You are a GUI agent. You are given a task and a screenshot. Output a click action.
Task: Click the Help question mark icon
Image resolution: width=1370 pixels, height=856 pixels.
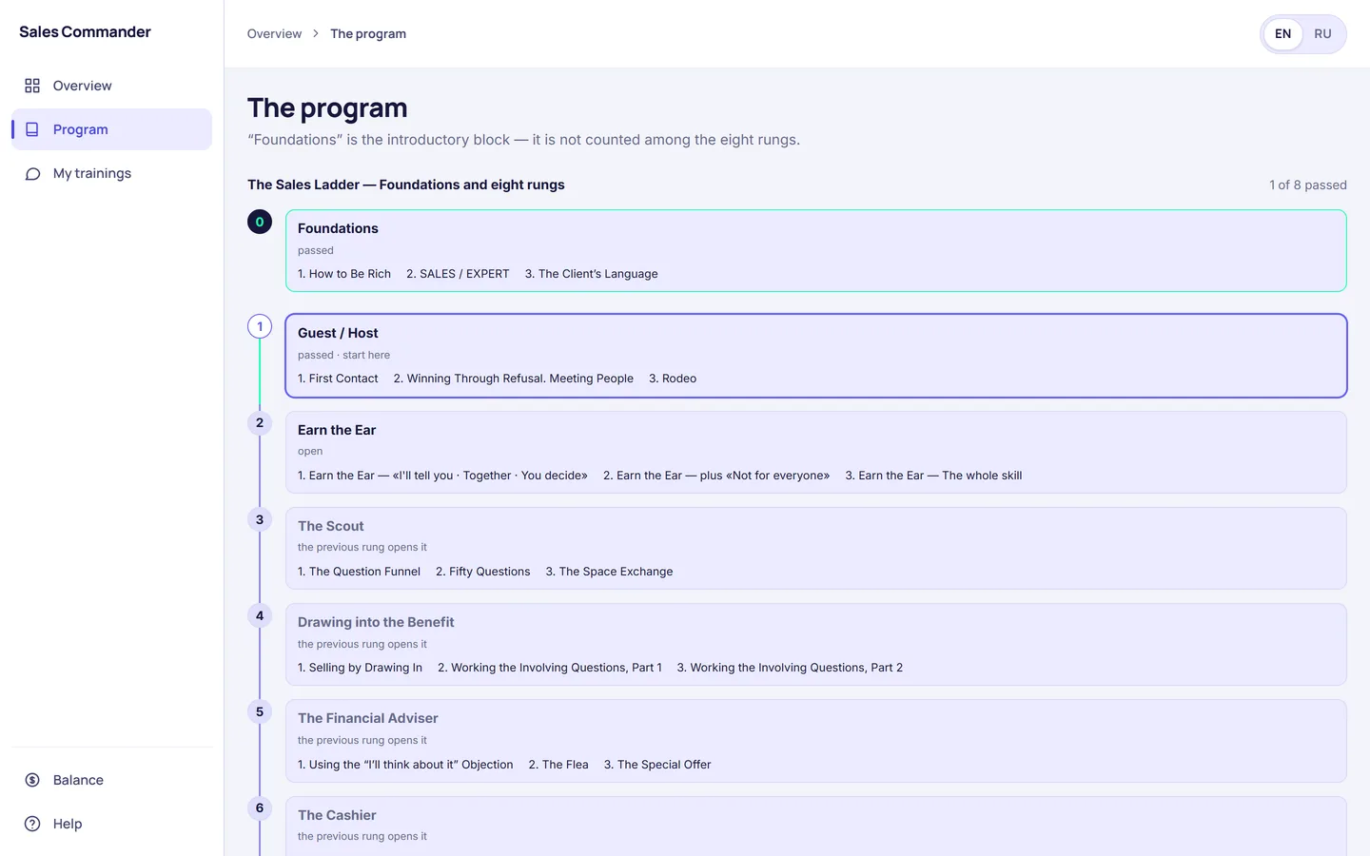point(32,824)
